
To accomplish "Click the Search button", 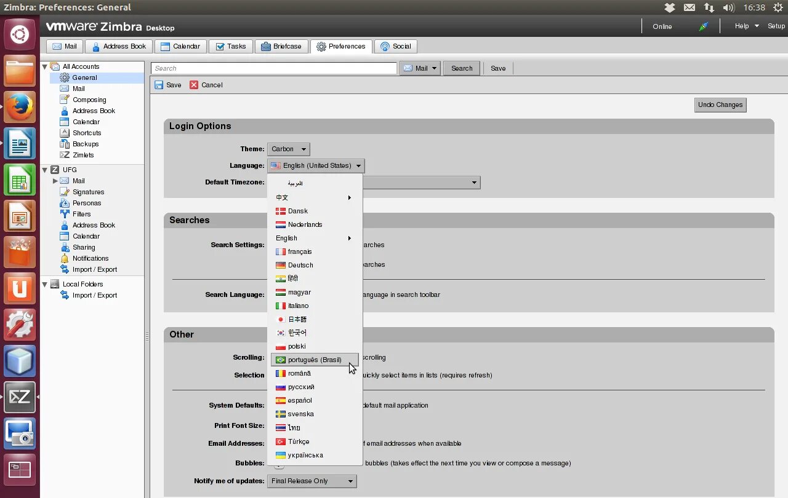I will click(462, 68).
